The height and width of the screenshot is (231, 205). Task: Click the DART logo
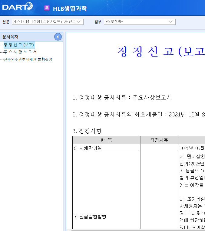[18, 6]
